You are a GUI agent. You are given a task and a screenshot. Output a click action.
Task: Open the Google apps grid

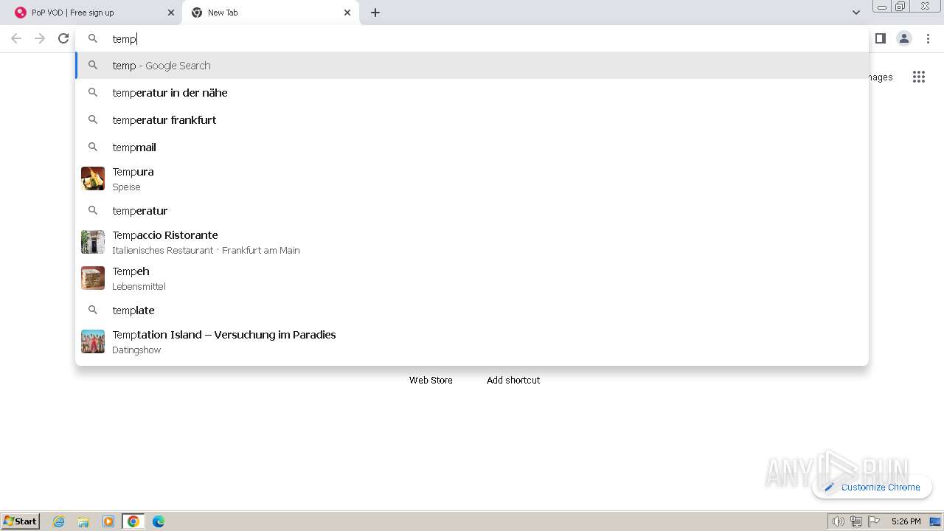click(x=918, y=77)
